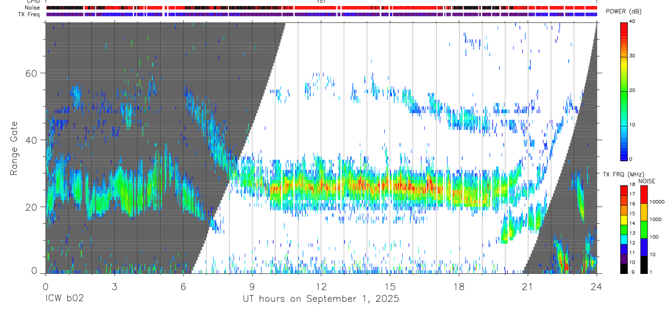Click the TX FRQ (MHz) color scale

(623, 230)
